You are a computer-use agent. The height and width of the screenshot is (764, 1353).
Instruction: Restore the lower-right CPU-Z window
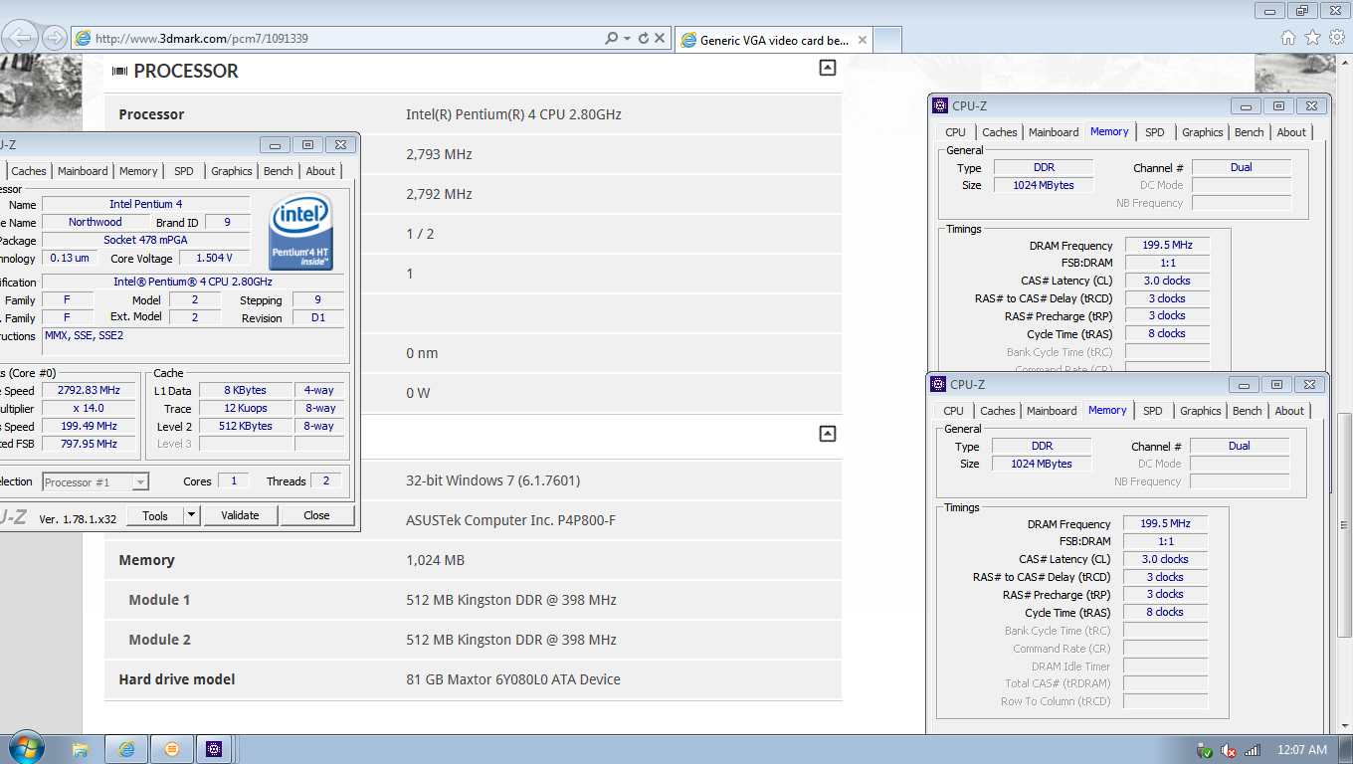tap(1276, 384)
